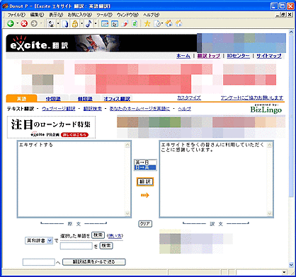Click 検索 button after the word input
Viewport: 296px width, 277px height.
[x=106, y=246]
